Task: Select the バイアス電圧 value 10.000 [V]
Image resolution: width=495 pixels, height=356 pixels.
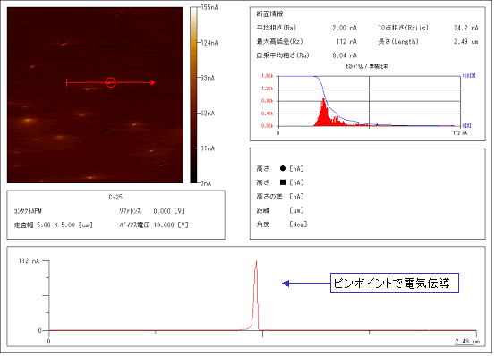Action: tap(171, 225)
